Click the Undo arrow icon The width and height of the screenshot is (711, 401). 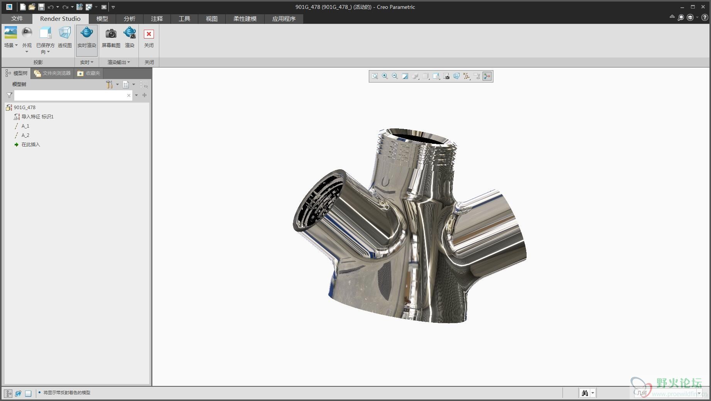tap(51, 7)
